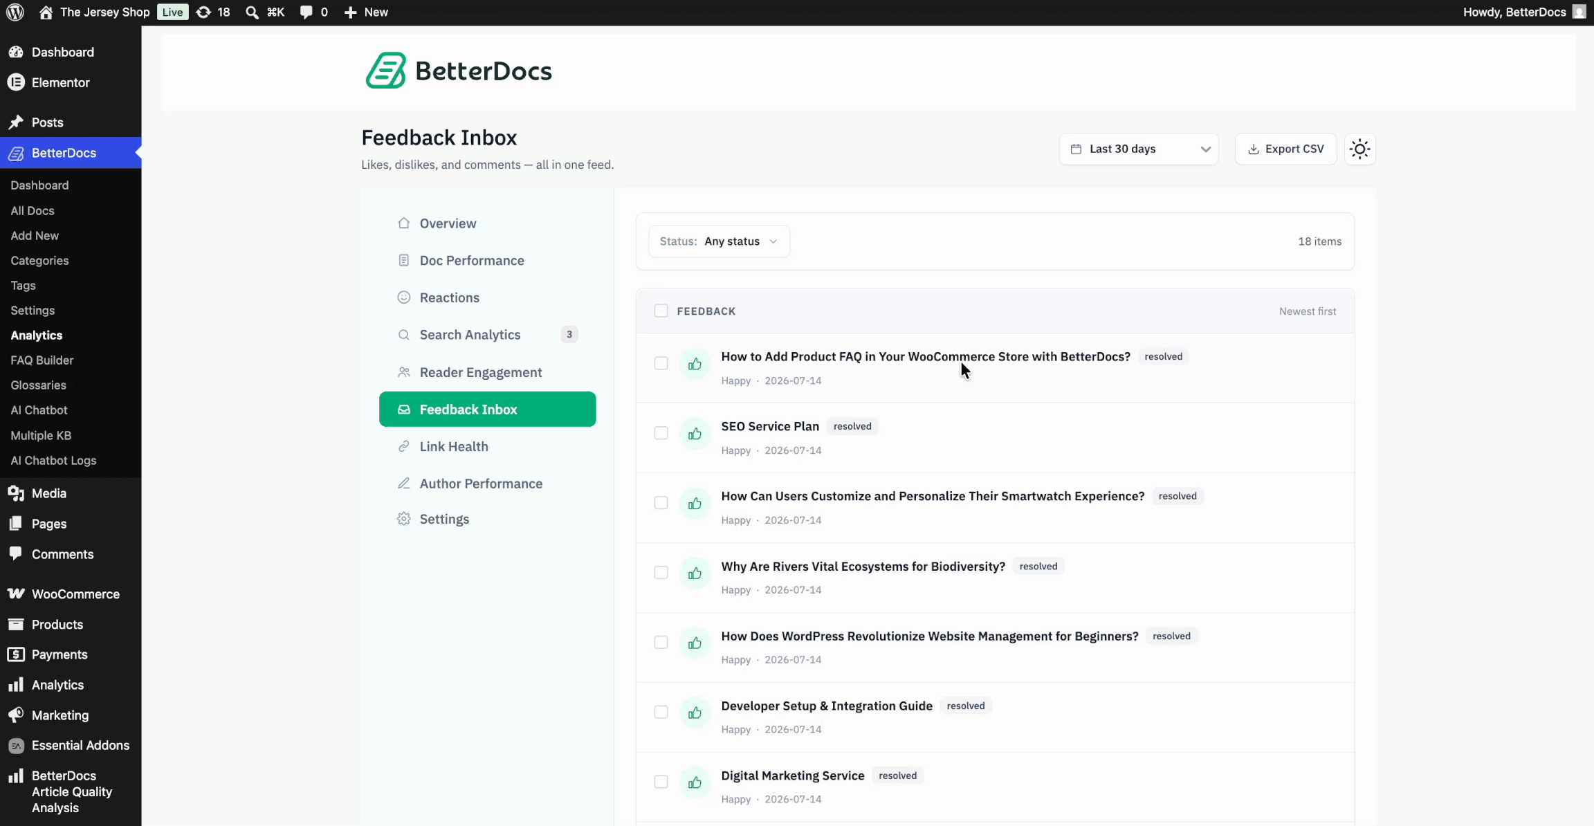Open Search Analytics tab
The height and width of the screenshot is (826, 1594).
(x=487, y=335)
